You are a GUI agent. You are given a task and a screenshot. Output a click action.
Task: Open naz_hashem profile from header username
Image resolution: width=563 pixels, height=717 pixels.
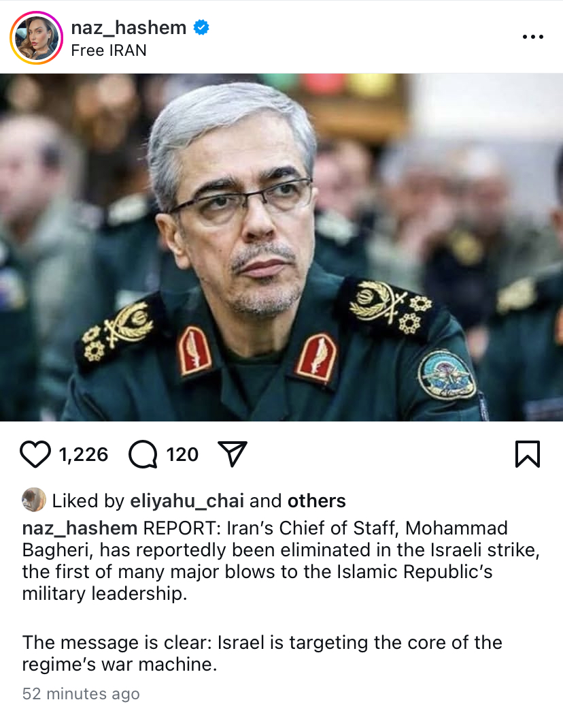click(129, 28)
